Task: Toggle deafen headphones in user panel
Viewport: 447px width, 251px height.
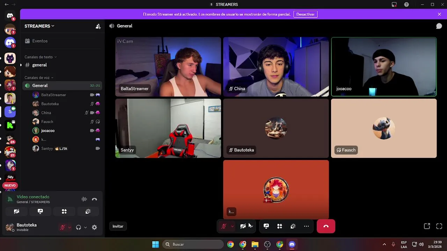Action: tap(78, 227)
